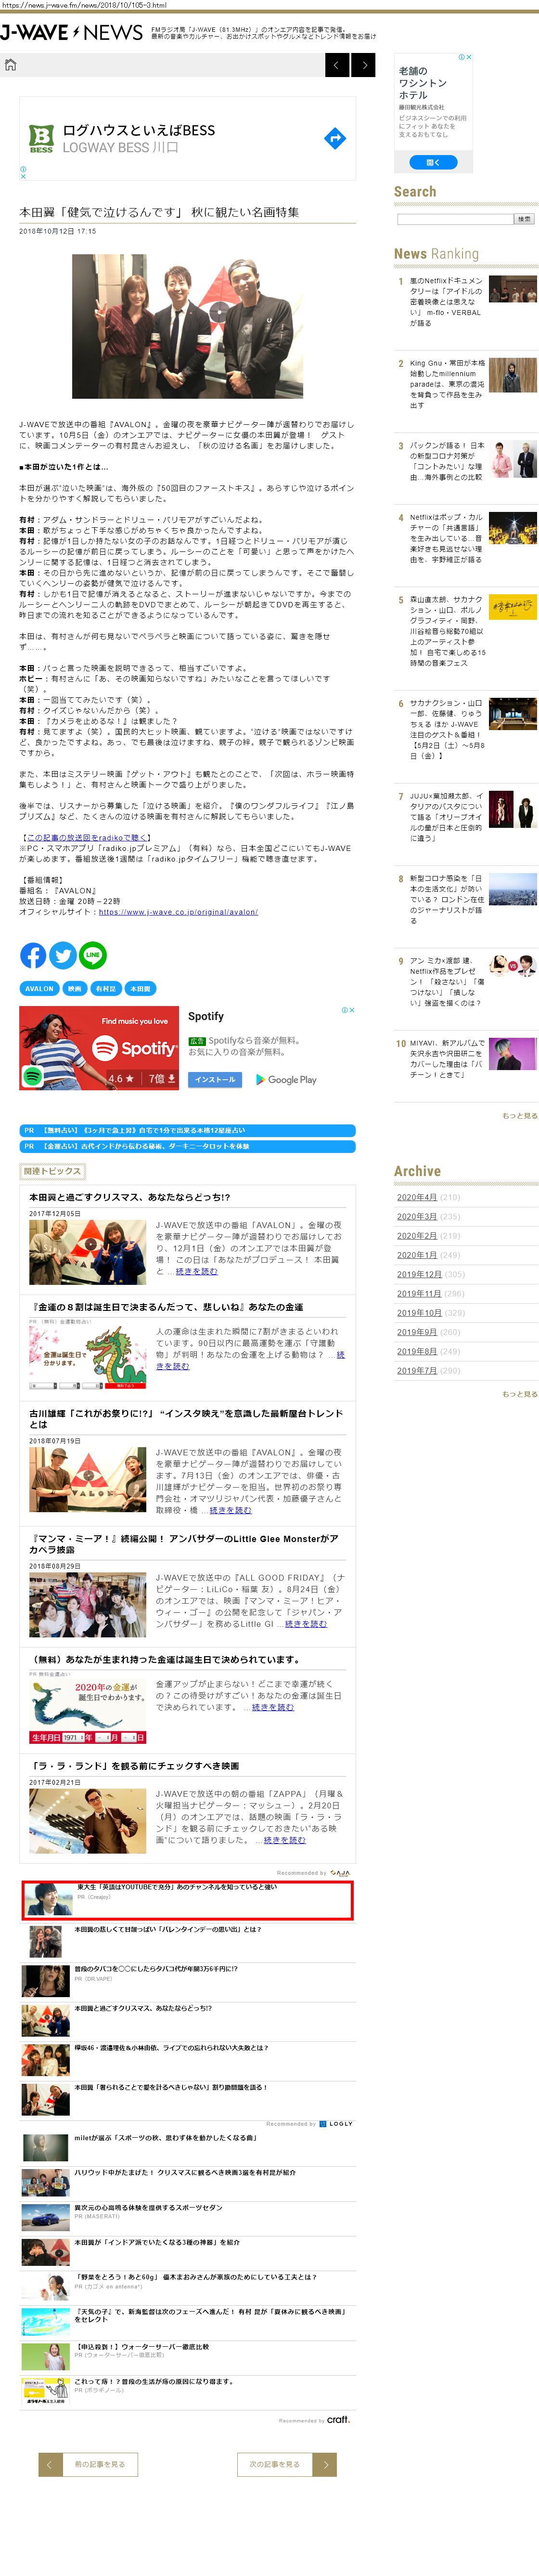Open recommended item 東大生「英語はYOUTUBEで充分」

pyautogui.click(x=176, y=1886)
